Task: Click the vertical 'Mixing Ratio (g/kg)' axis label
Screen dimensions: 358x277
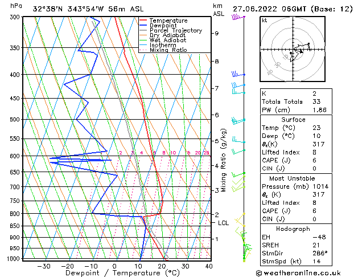Action: point(223,160)
